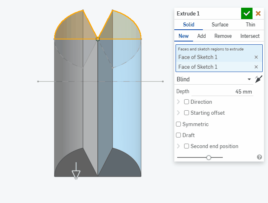Click the extrude depth arrow manipulator in the viewport
The image size is (268, 203).
click(76, 172)
